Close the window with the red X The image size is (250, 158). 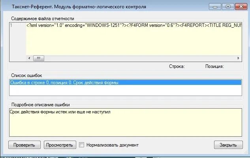(241, 7)
